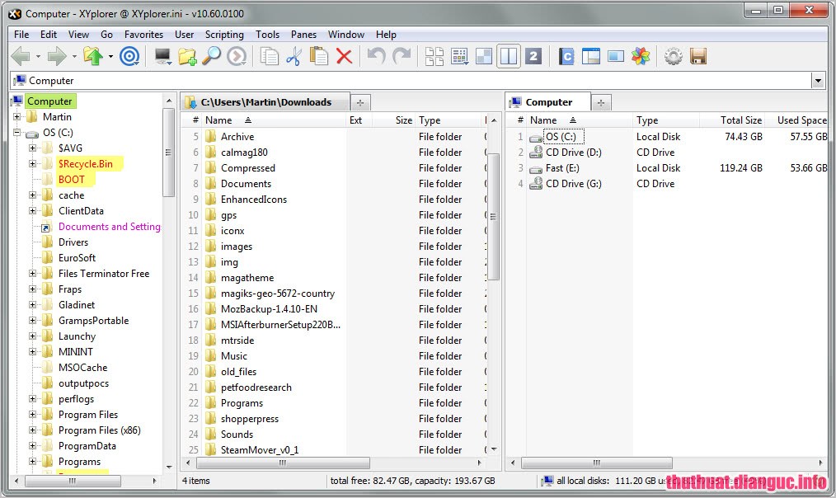Expand the Martin tree node
Image resolution: width=836 pixels, height=498 pixels.
click(16, 117)
